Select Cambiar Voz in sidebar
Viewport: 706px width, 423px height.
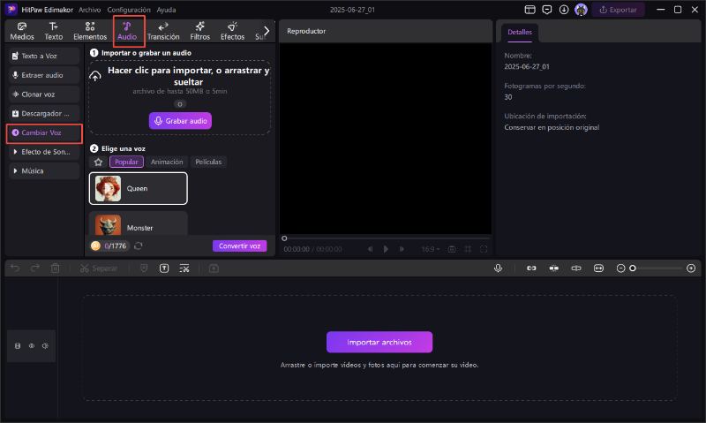(43, 132)
